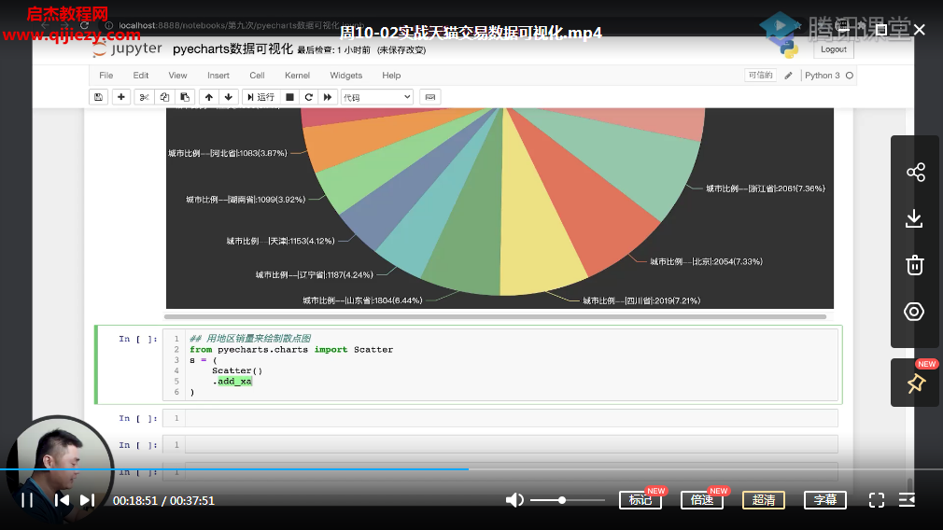The width and height of the screenshot is (943, 530).
Task: Run the current cell with 运行 button
Action: (260, 97)
